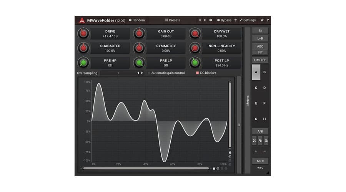346x192 pixels.
Task: Click the MeldaProduction logo icon
Action: 82,20
